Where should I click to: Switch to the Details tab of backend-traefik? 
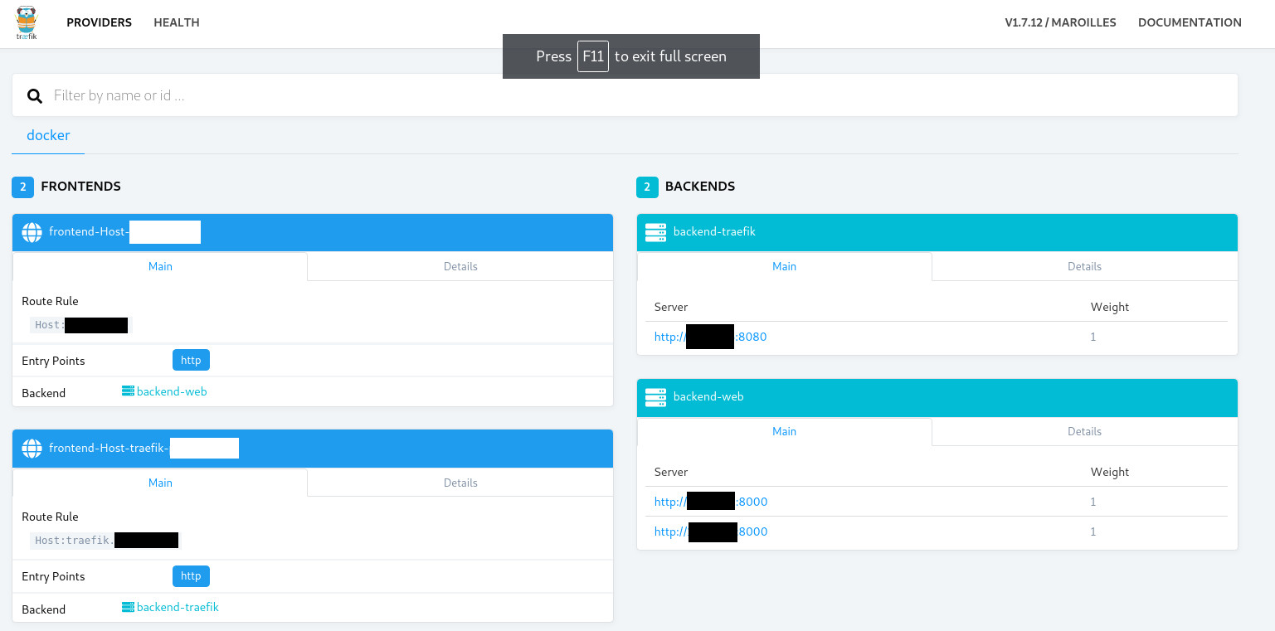tap(1083, 265)
